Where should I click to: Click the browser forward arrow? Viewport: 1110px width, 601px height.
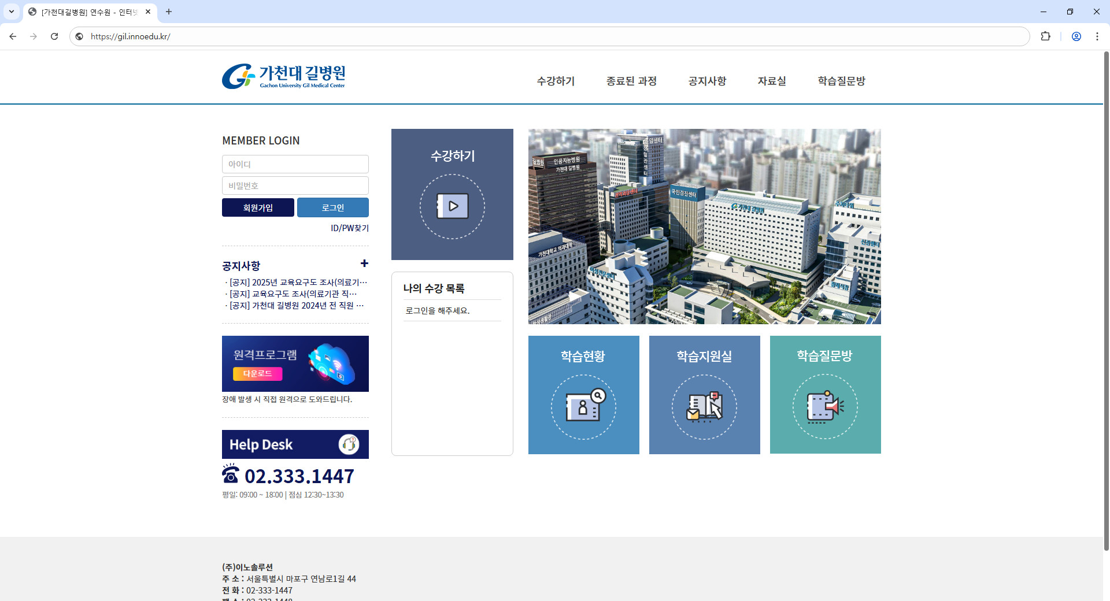34,36
